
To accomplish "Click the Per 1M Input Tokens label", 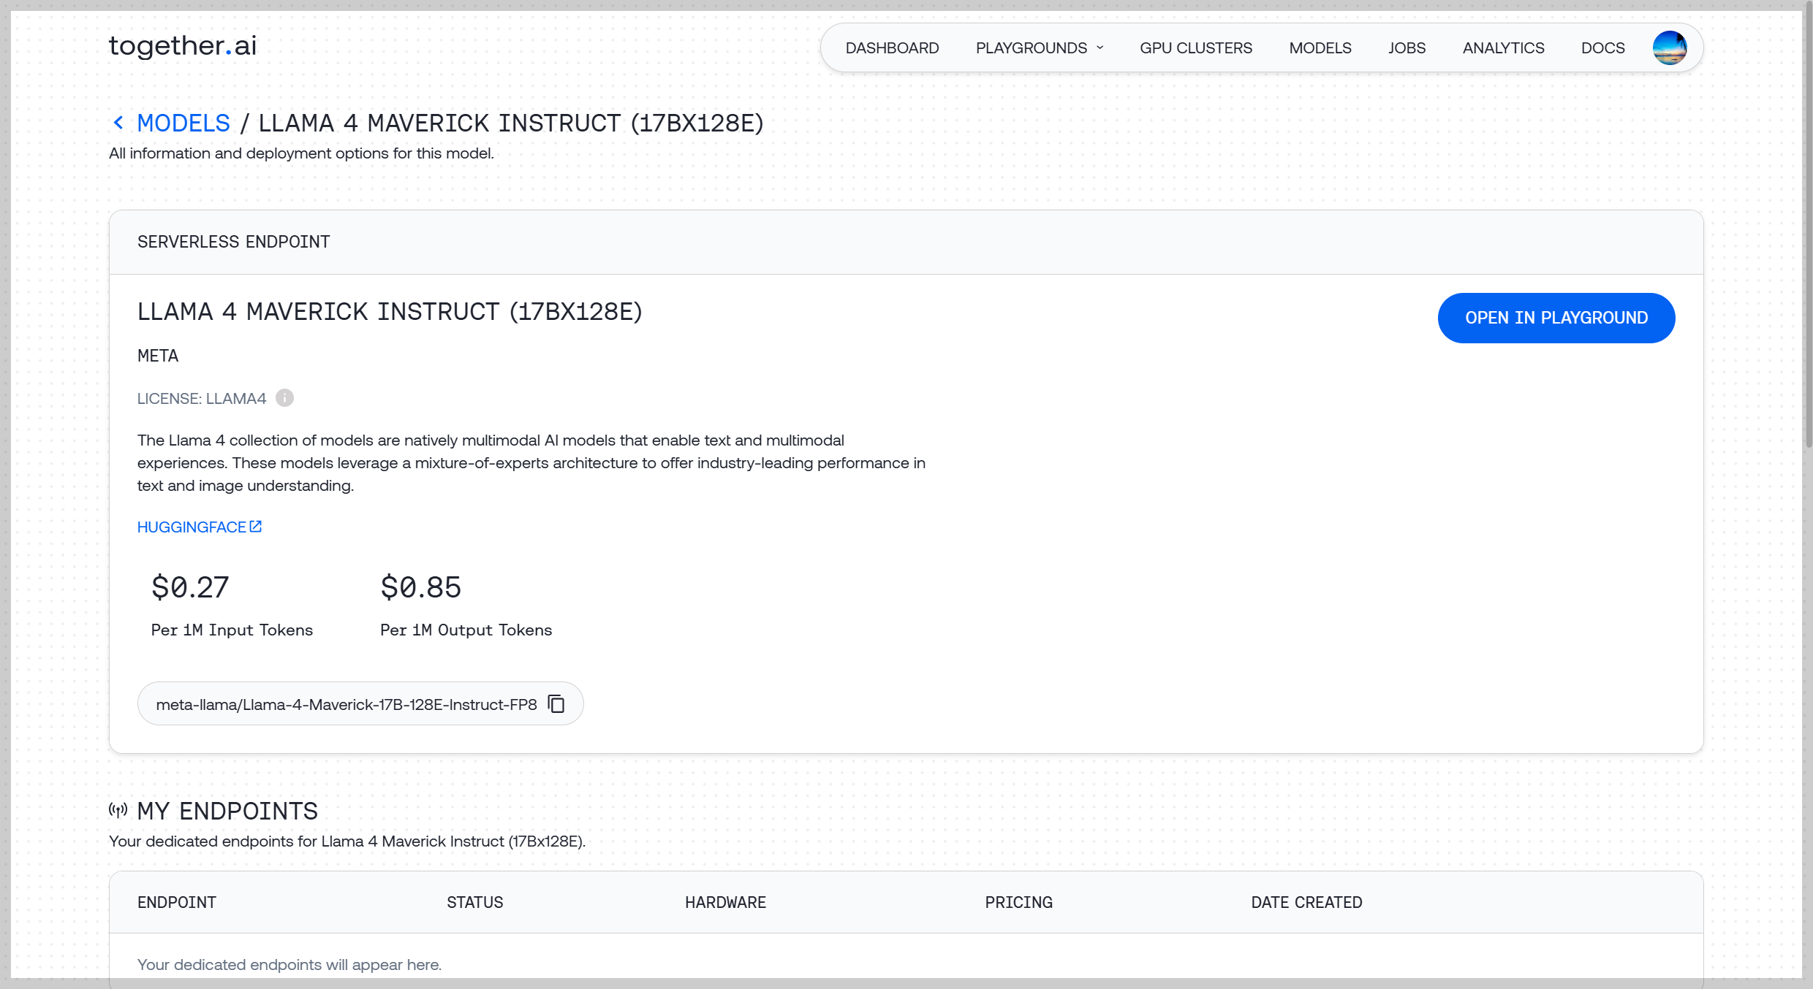I will (232, 630).
